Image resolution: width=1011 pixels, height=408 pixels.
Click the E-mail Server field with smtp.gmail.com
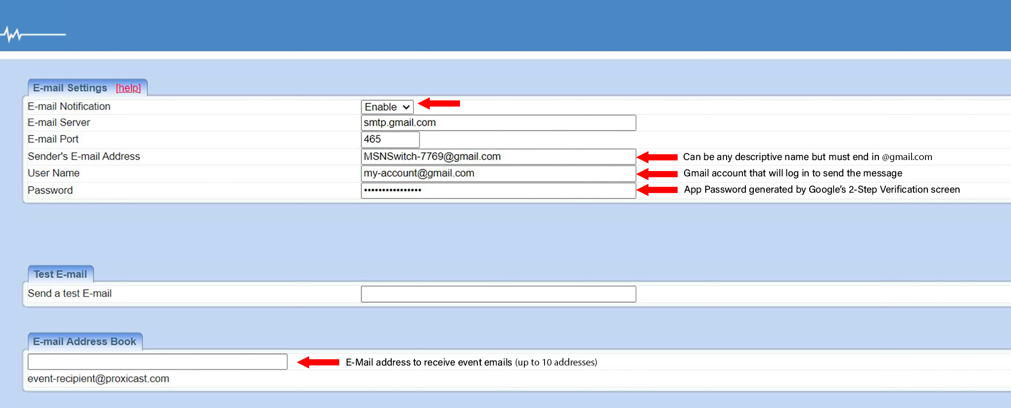point(498,123)
